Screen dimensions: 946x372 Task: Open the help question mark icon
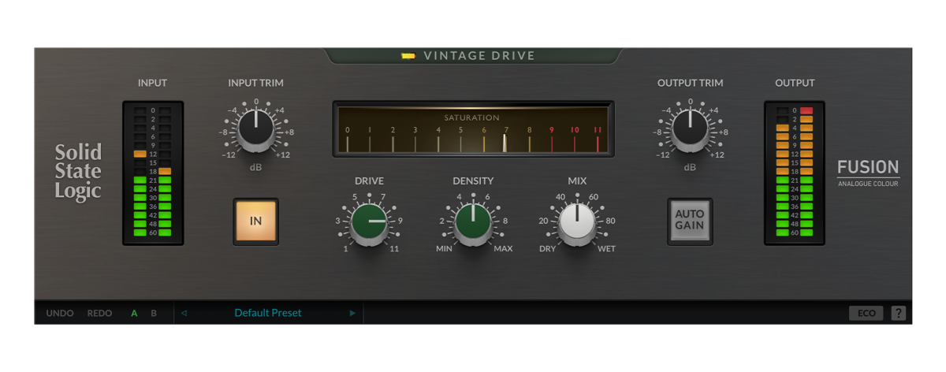(x=899, y=313)
